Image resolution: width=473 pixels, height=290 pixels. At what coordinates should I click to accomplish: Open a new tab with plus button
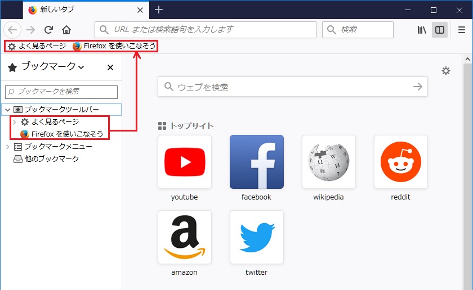(x=159, y=10)
